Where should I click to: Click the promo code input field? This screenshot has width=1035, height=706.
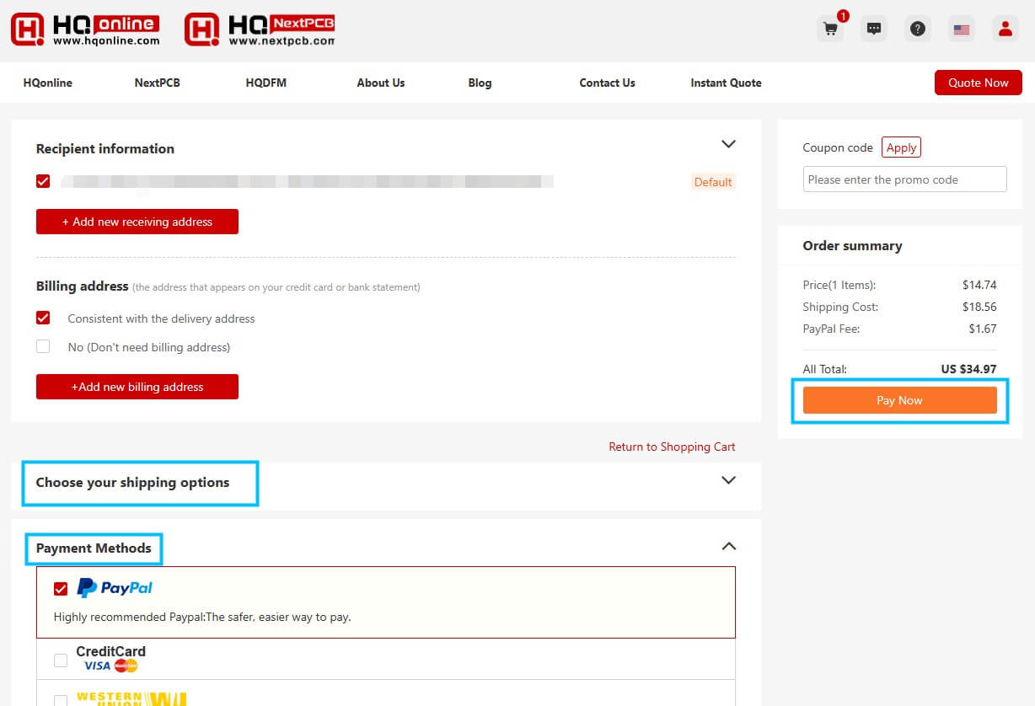904,179
